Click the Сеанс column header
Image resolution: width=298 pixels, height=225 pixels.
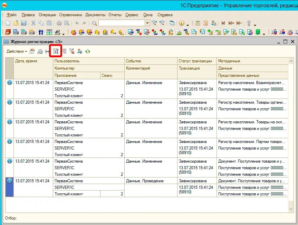pos(112,75)
